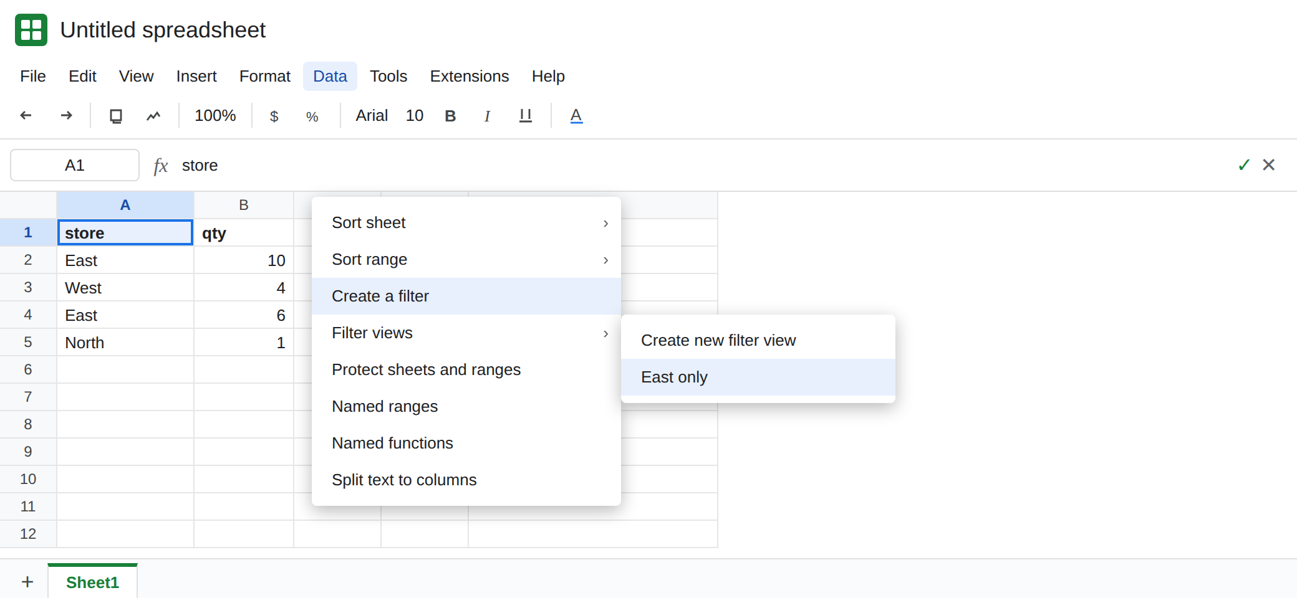Open the zoom 100% dropdown
The image size is (1297, 598).
pos(215,116)
